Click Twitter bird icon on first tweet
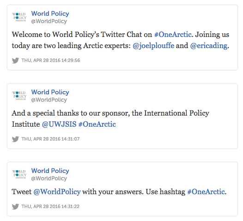The image size is (243, 221). click(15, 60)
